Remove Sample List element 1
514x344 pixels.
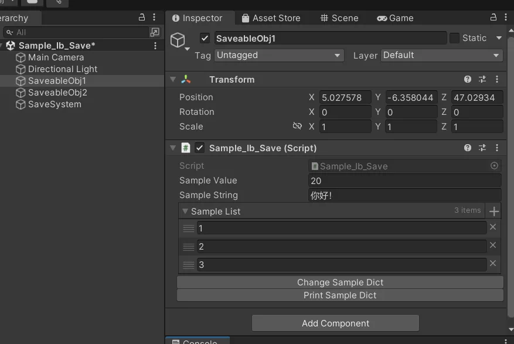[493, 227]
